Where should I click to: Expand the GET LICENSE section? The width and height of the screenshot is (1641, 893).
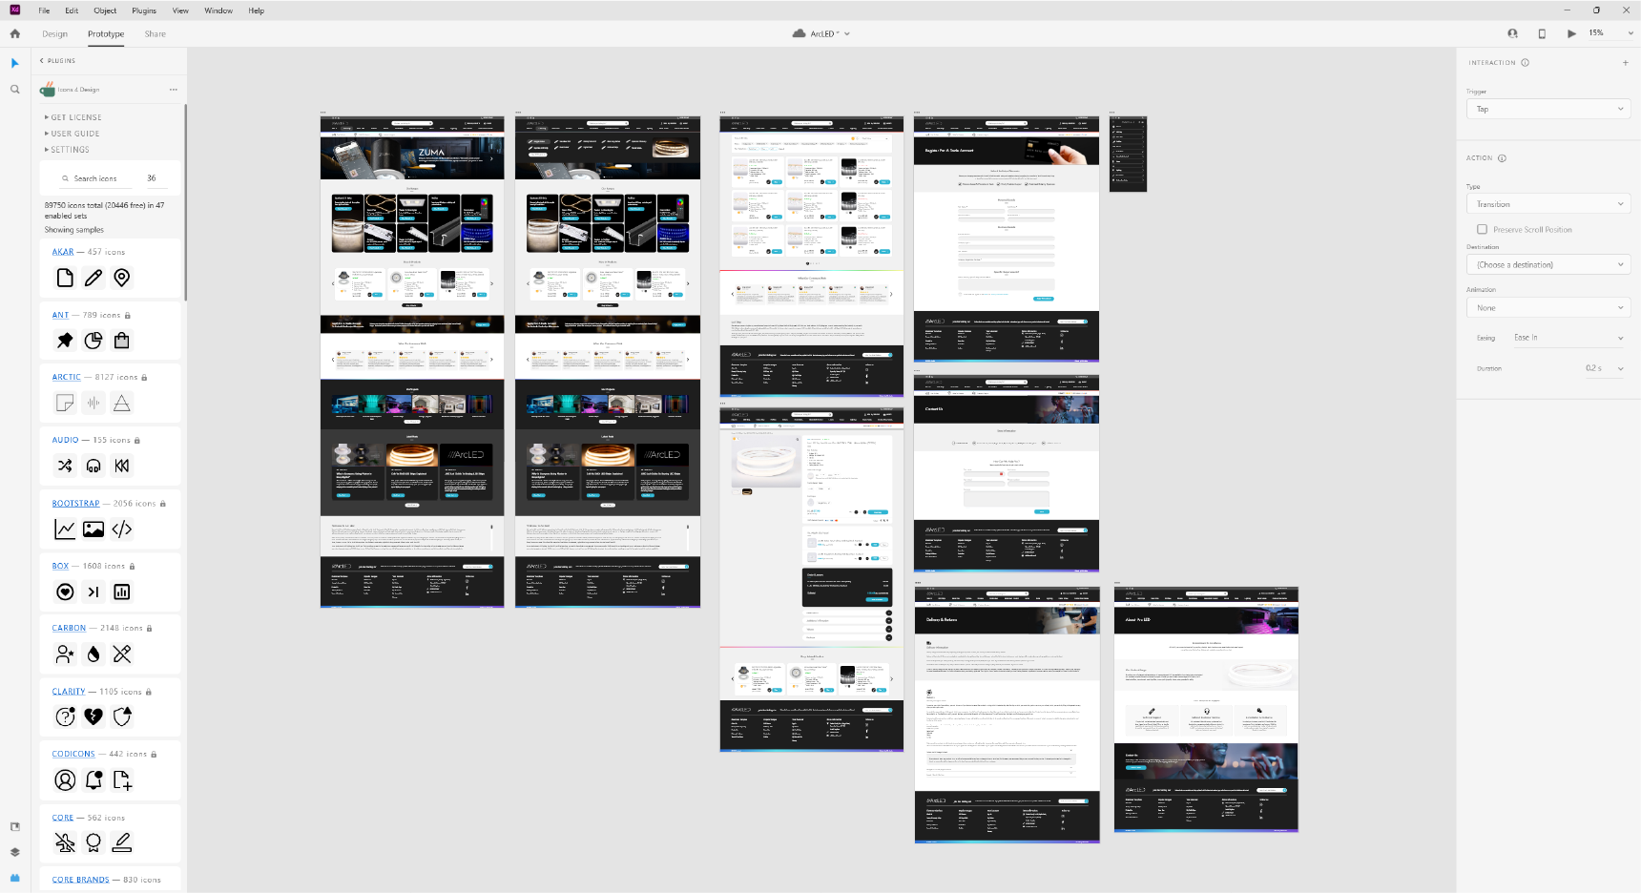pyautogui.click(x=73, y=117)
